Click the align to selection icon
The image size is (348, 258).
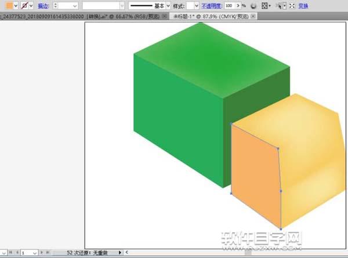point(264,6)
